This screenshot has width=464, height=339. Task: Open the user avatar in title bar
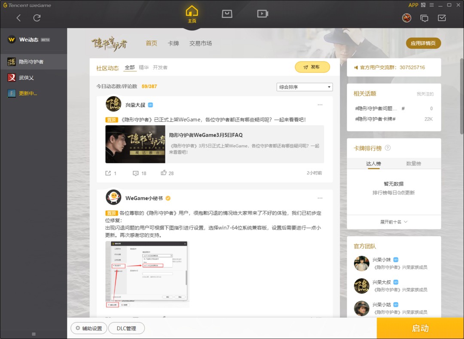[x=406, y=18]
